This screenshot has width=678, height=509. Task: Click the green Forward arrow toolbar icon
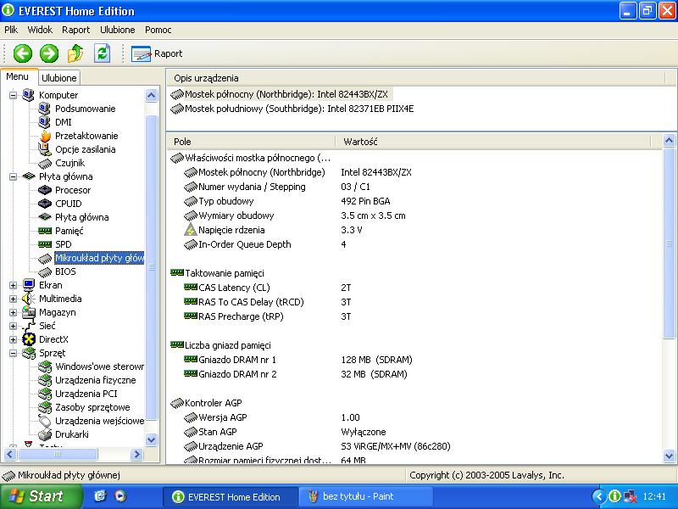[49, 53]
